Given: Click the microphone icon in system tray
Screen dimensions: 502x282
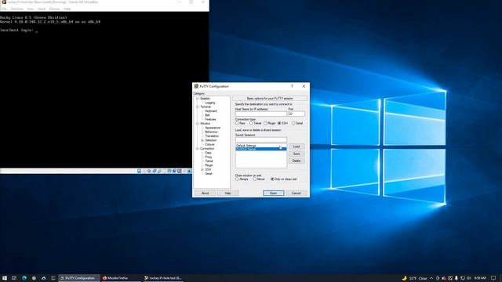Looking at the screenshot, I should pyautogui.click(x=457, y=278).
